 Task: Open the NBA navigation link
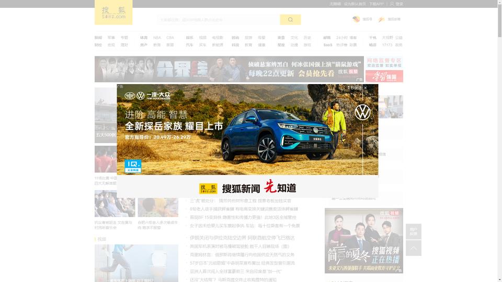point(157,38)
